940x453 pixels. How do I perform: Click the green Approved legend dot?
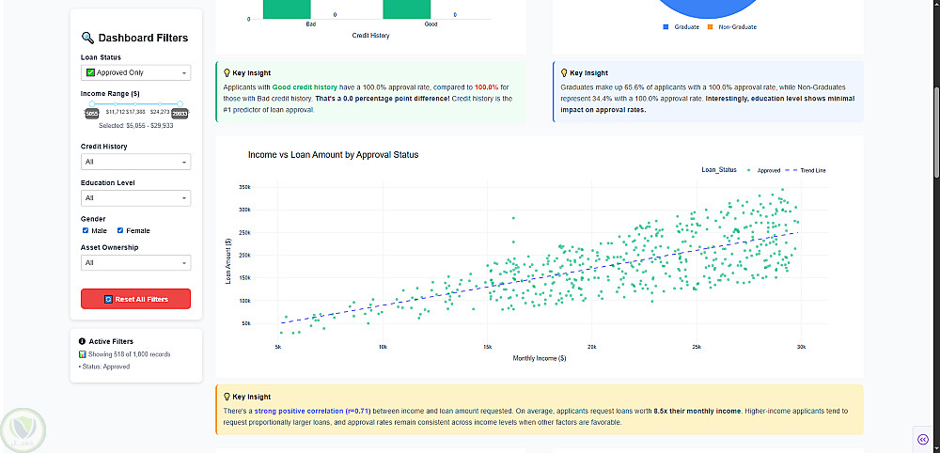coord(747,170)
